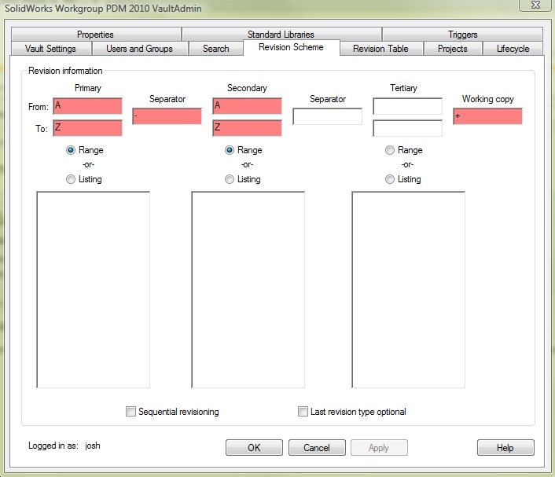Click inside the Primary listing box
Image resolution: width=555 pixels, height=477 pixels.
[93, 289]
